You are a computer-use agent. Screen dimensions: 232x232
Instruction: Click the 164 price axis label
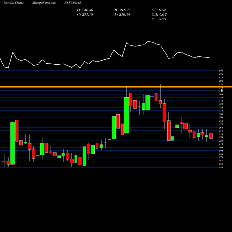coord(221,161)
